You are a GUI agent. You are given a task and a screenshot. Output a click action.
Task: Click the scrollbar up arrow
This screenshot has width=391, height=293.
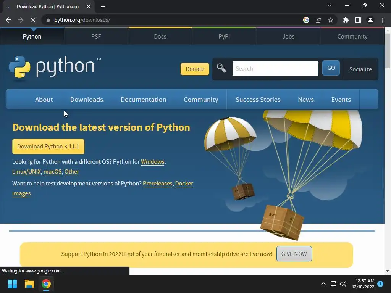pyautogui.click(x=388, y=31)
